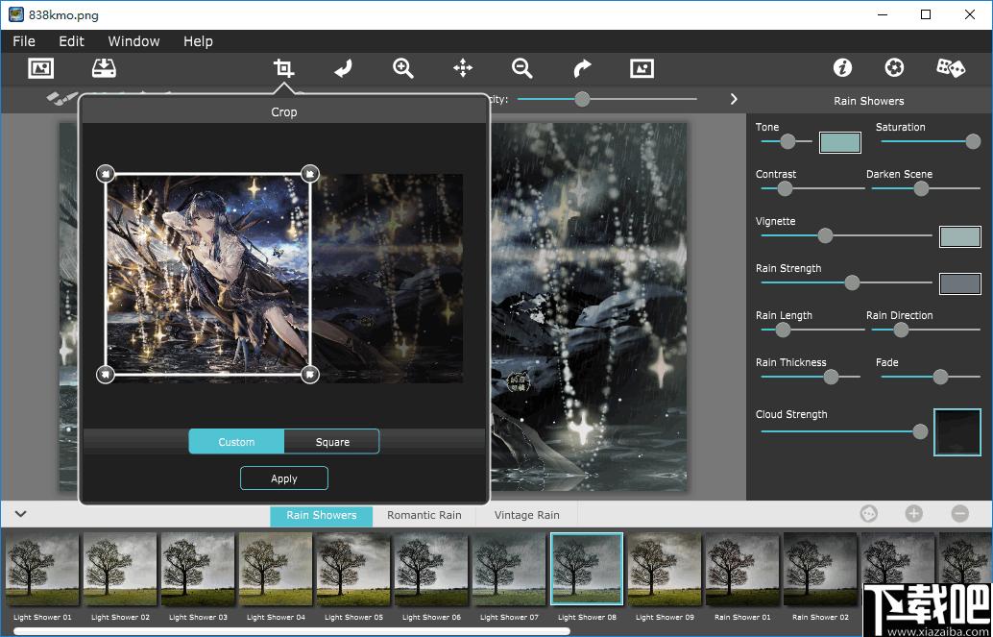Adjust the Rain Direction slider
The width and height of the screenshot is (993, 637).
pyautogui.click(x=926, y=330)
